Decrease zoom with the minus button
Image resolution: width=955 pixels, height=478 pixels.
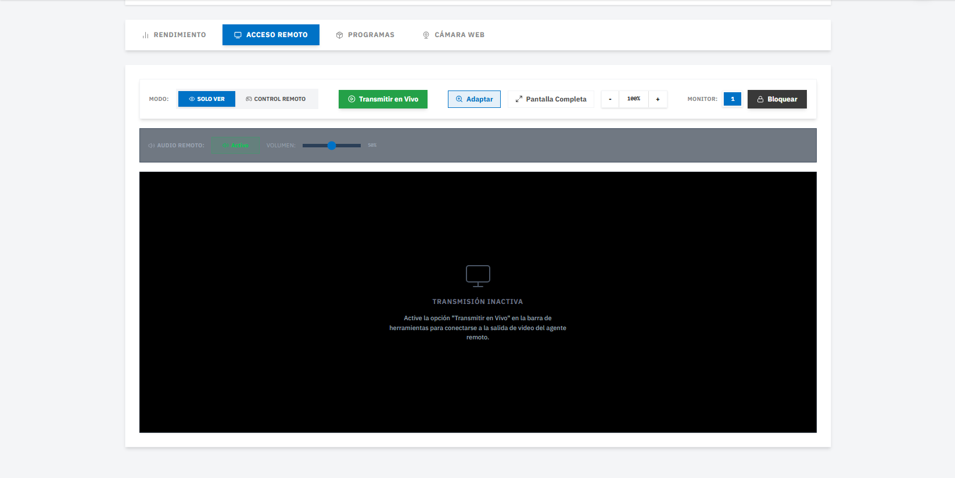[610, 99]
